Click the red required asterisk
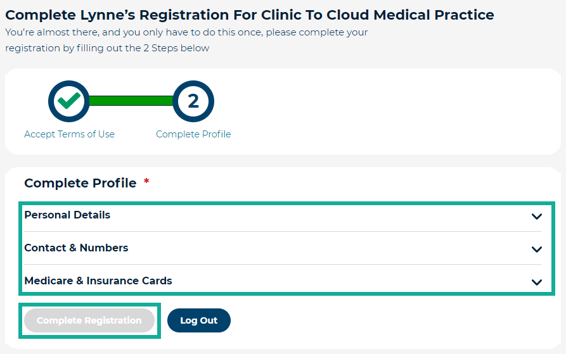 click(x=146, y=183)
